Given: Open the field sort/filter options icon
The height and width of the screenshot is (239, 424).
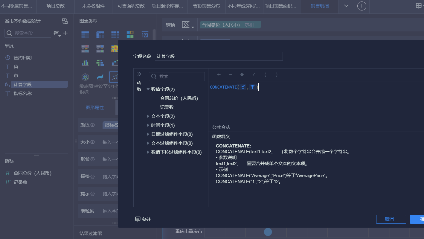Looking at the screenshot, I should pos(57,34).
